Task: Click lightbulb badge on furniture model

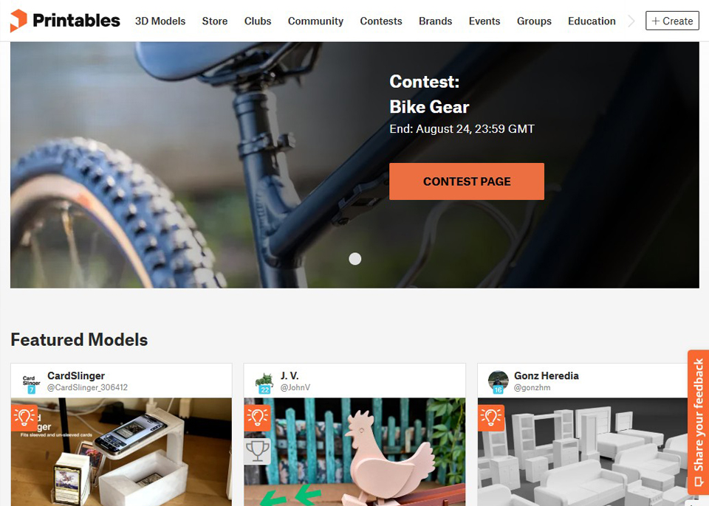Action: point(491,417)
